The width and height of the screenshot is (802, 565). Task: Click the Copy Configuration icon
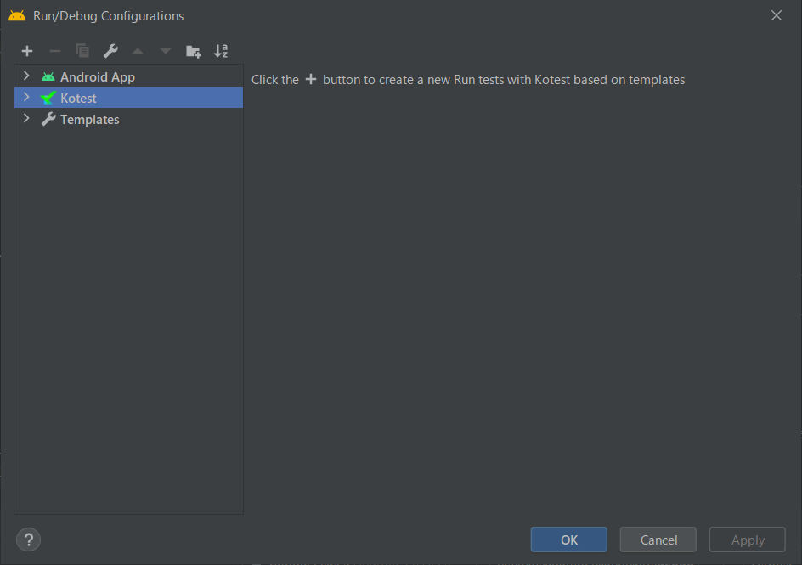[82, 51]
